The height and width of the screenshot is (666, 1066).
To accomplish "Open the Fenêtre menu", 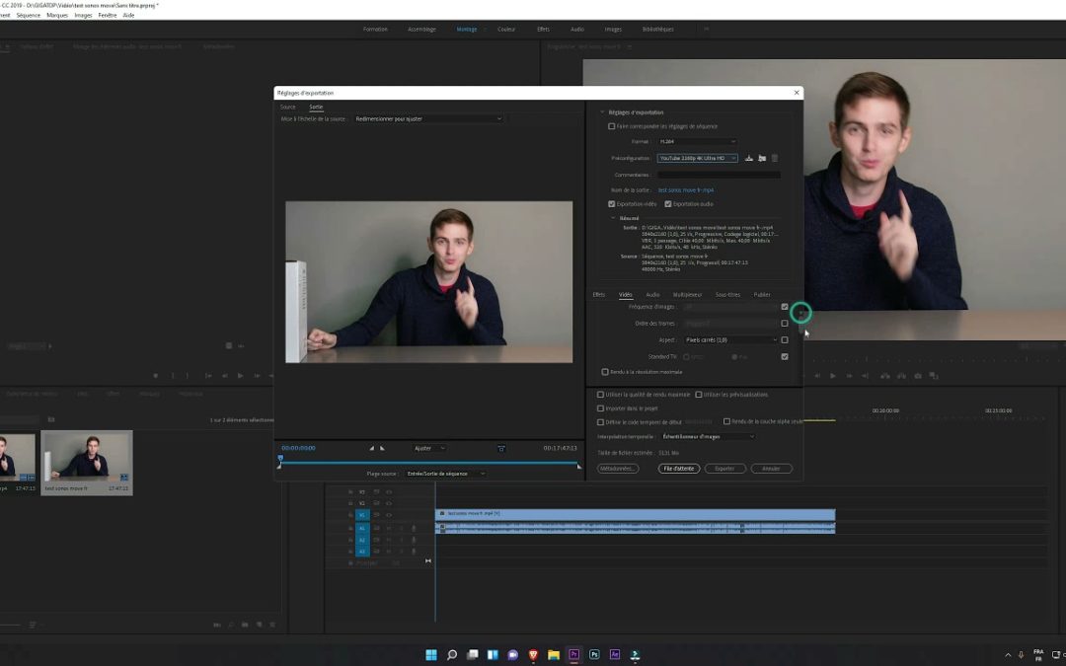I will click(x=108, y=15).
